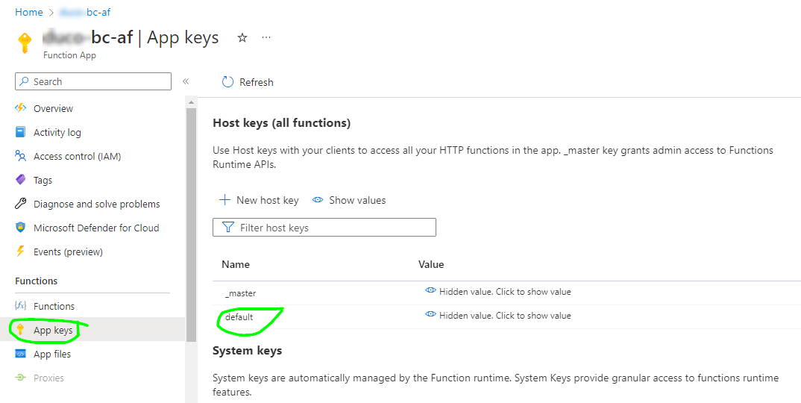Reveal the default key hidden value
The image size is (801, 403).
(498, 316)
